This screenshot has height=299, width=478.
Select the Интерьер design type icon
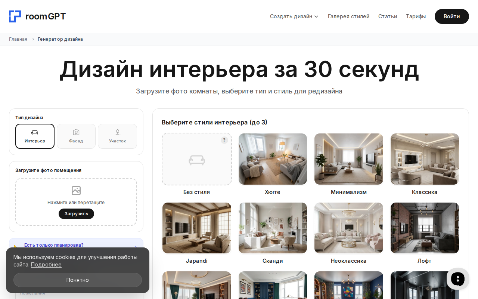35,132
